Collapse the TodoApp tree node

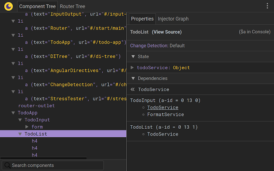(x=13, y=113)
